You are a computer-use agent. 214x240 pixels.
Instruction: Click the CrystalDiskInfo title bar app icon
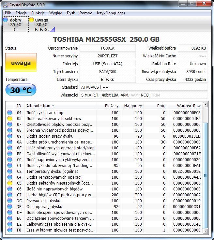pos(5,5)
